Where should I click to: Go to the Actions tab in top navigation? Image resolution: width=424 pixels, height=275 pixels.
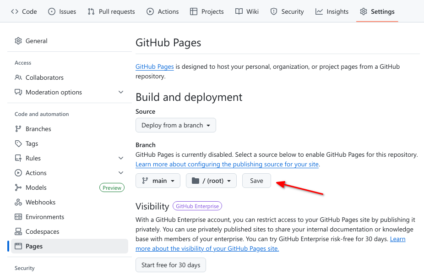tap(163, 11)
